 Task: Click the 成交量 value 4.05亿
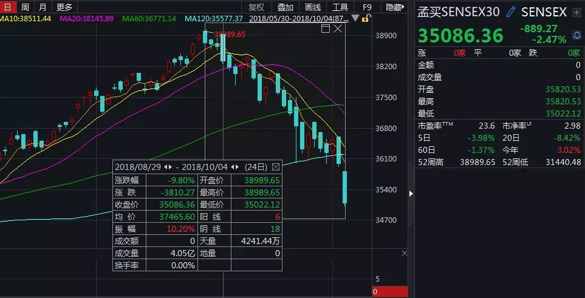(x=183, y=253)
